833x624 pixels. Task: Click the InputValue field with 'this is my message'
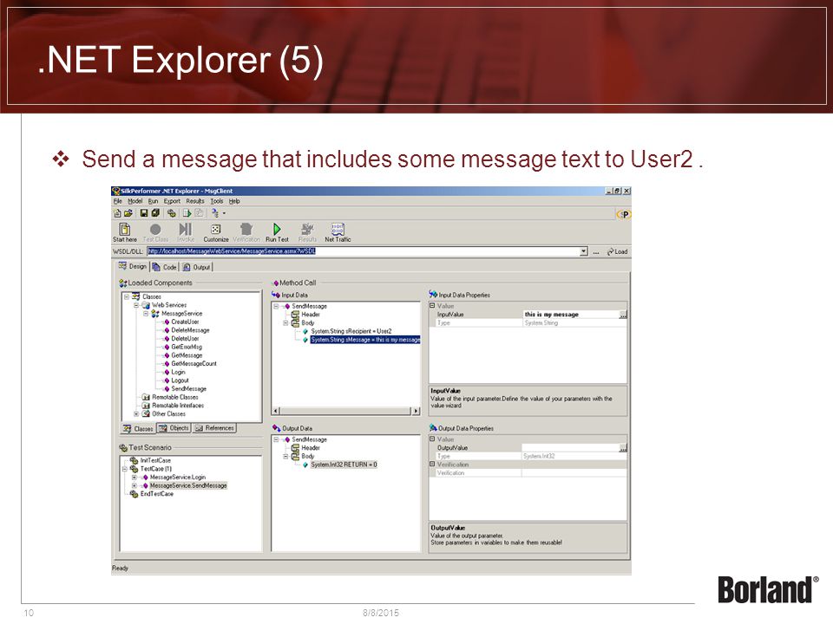[x=571, y=315]
